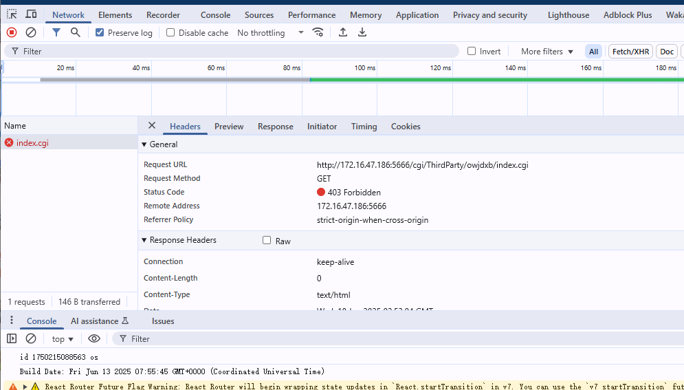This screenshot has width=684, height=390.
Task: Toggle the network filter funnel icon
Action: pos(56,32)
